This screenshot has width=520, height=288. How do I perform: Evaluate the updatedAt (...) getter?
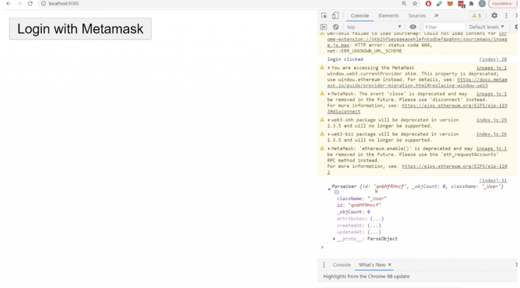tap(374, 232)
